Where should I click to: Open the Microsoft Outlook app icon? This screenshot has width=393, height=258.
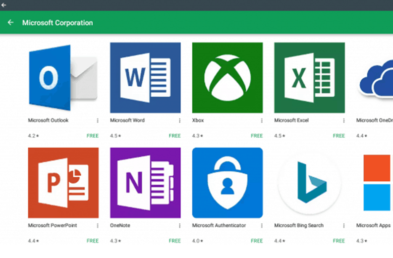(x=63, y=78)
